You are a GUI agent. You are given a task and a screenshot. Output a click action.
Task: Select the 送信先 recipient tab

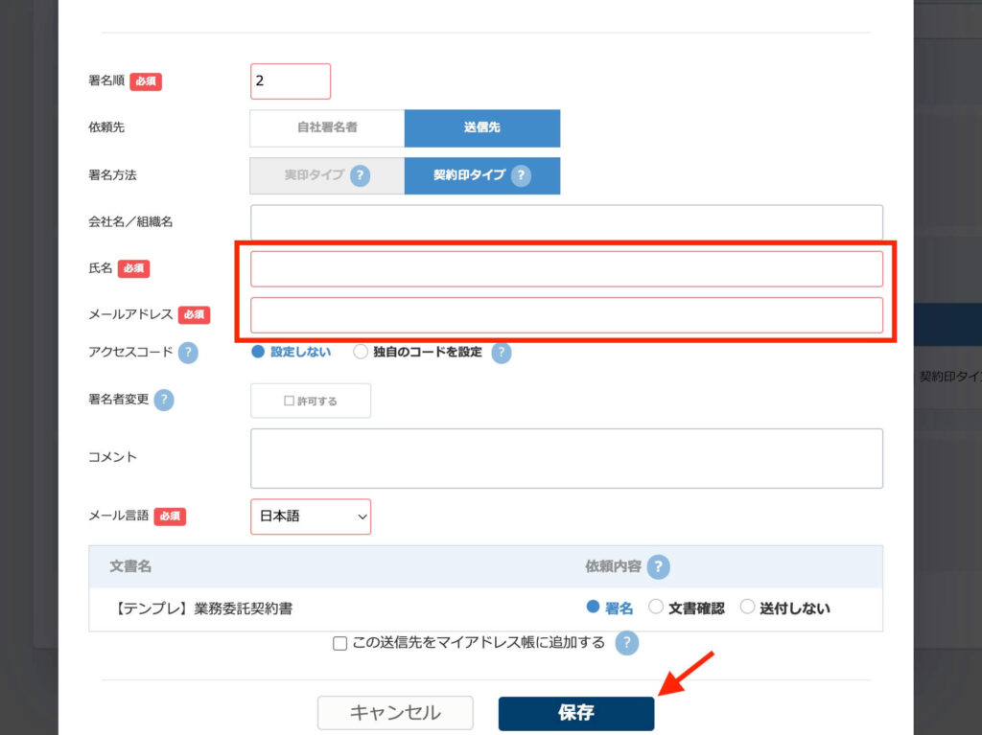(x=481, y=127)
